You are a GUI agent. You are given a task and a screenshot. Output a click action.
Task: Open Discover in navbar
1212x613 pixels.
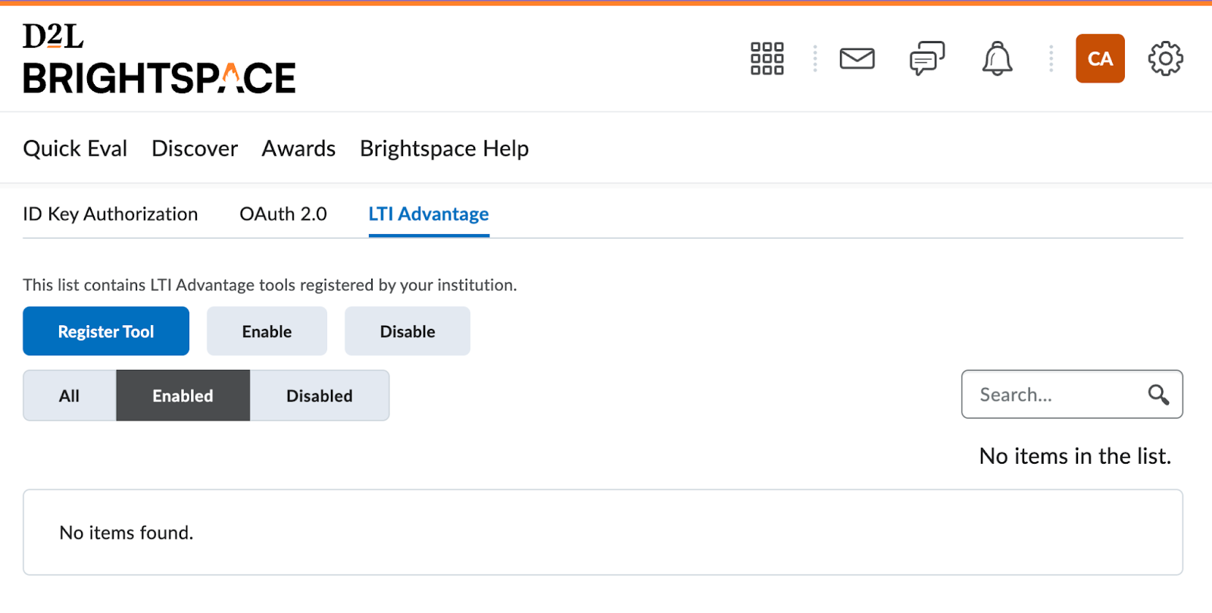pyautogui.click(x=195, y=149)
